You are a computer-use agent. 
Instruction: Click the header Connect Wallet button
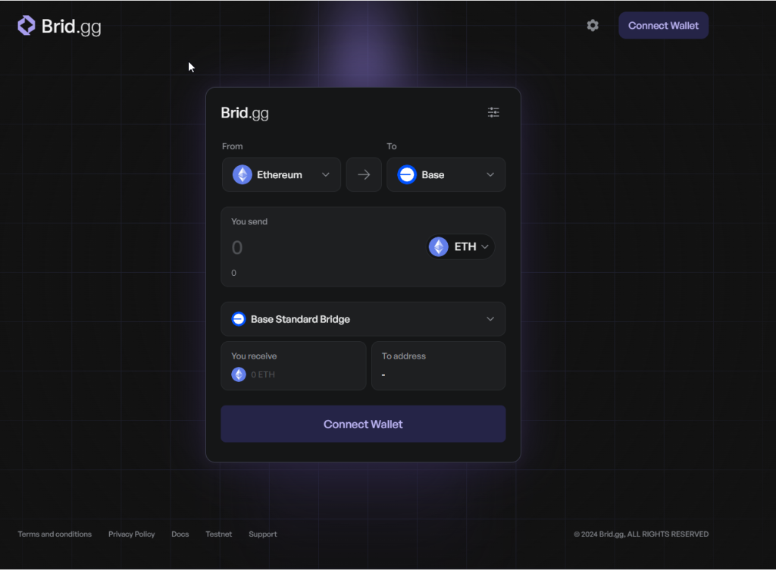pyautogui.click(x=663, y=26)
